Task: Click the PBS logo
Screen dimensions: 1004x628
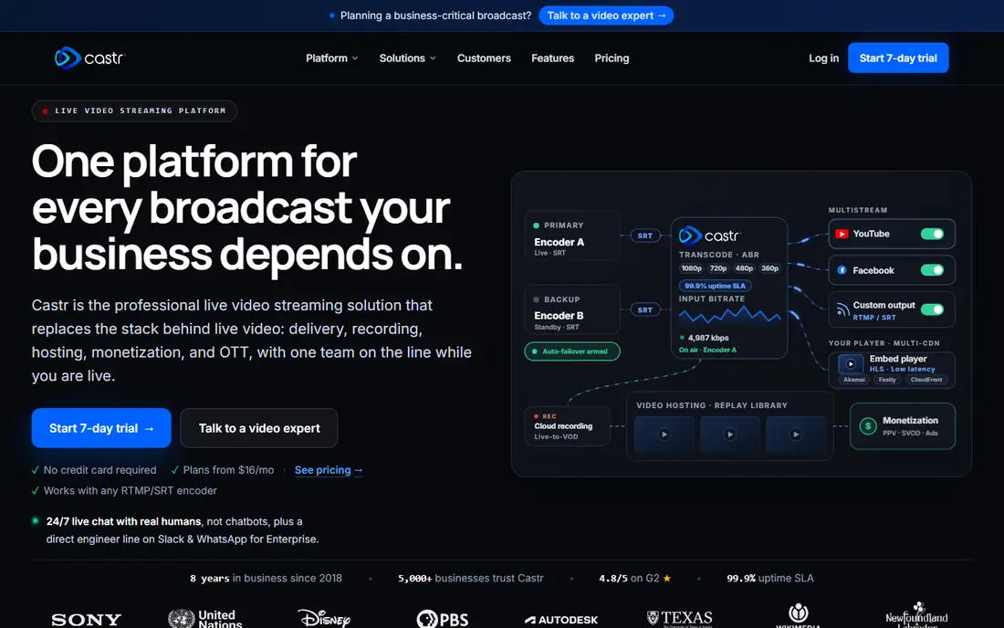Action: coord(443,619)
